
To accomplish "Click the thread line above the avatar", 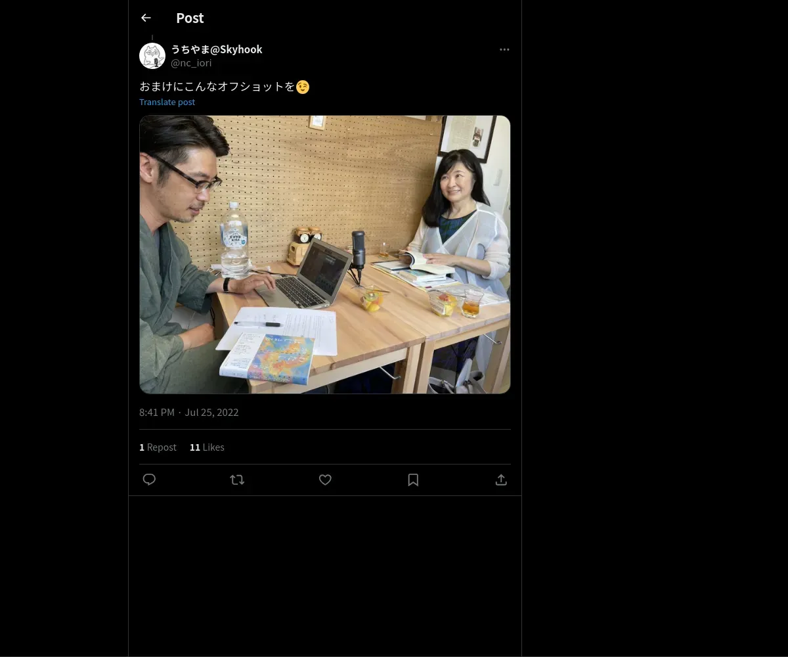I will (152, 38).
